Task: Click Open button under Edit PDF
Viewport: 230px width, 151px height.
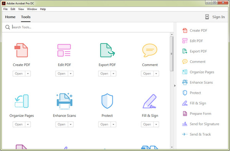Action: point(62,73)
